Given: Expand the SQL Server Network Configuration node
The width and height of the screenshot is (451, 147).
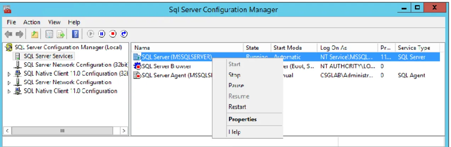Looking at the screenshot, I should 9,83.
